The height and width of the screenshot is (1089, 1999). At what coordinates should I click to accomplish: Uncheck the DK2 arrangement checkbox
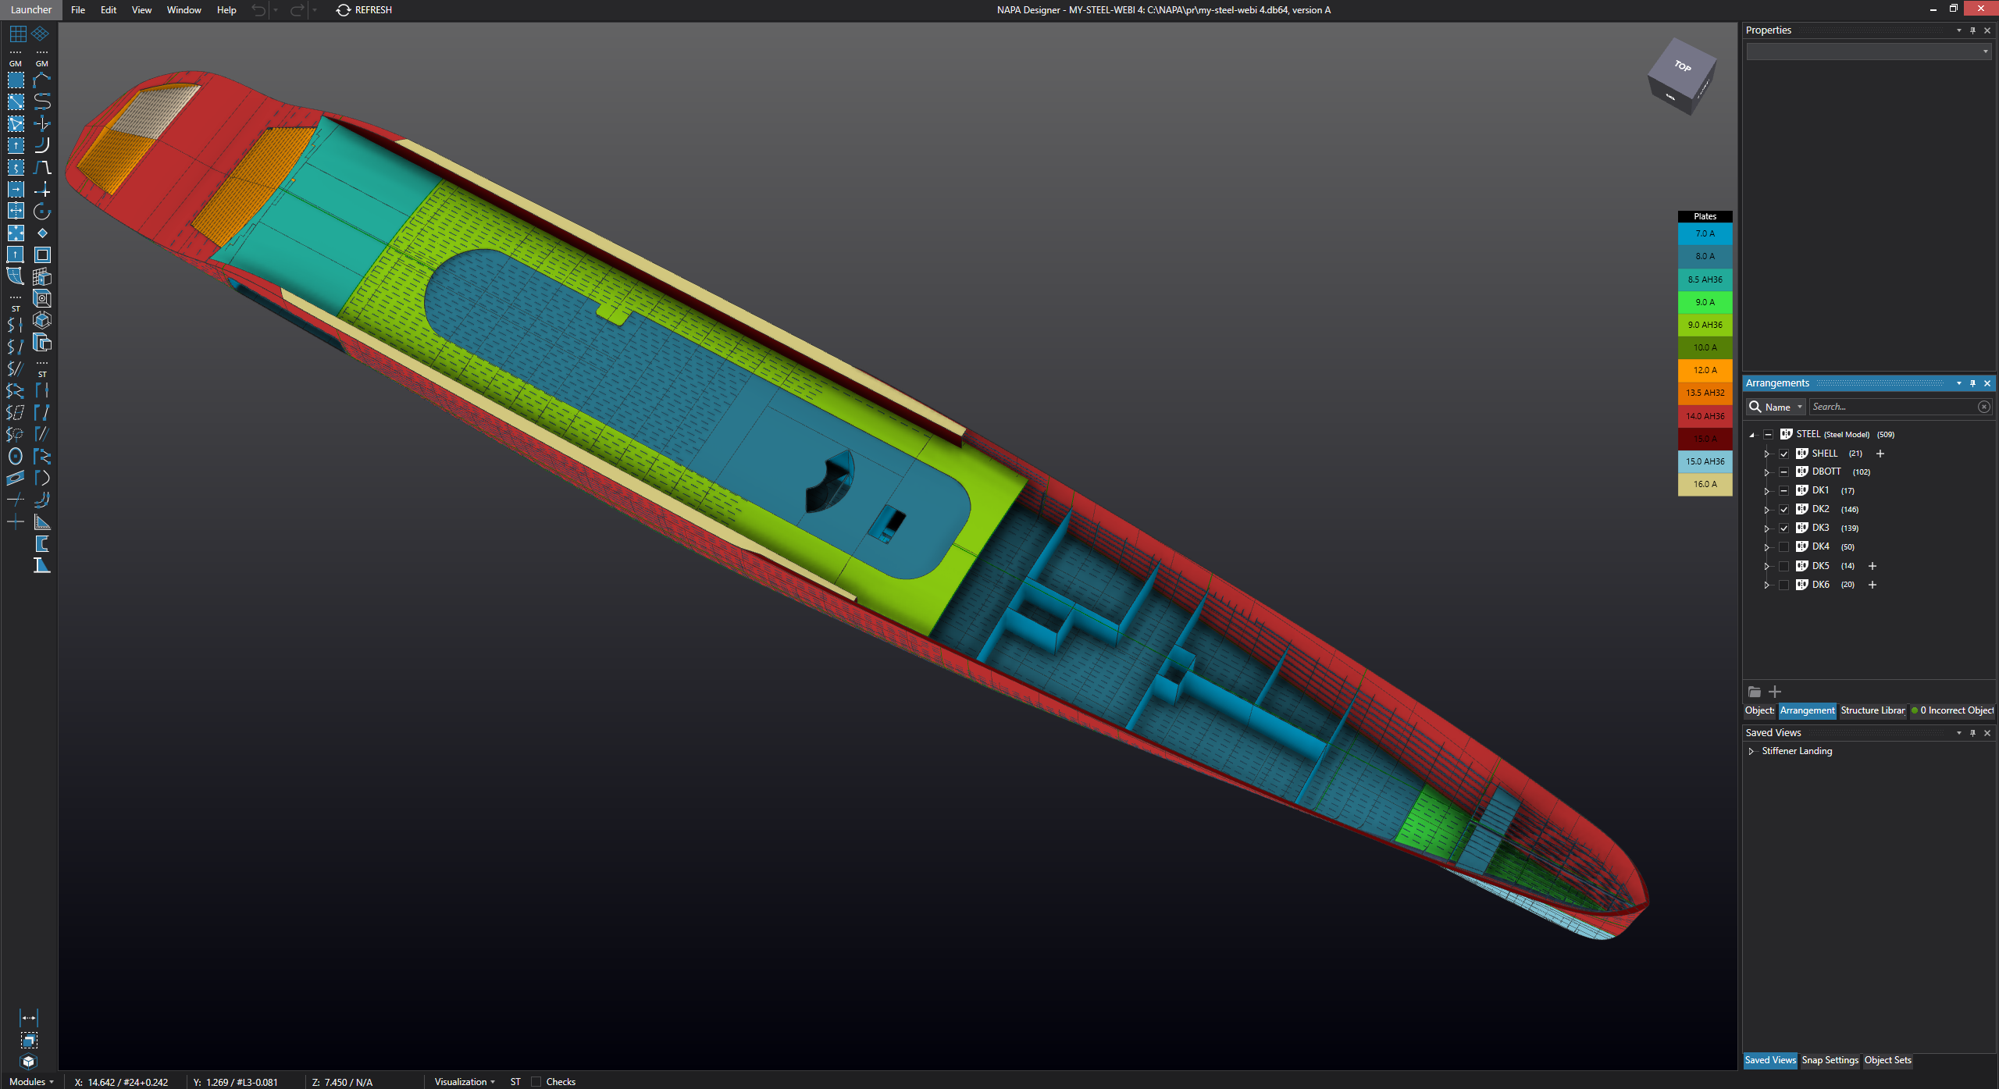(1783, 510)
